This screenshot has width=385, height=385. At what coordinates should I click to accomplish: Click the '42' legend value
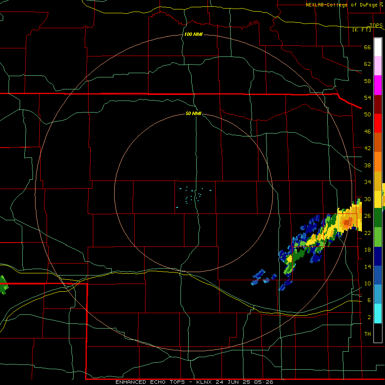pos(367,148)
